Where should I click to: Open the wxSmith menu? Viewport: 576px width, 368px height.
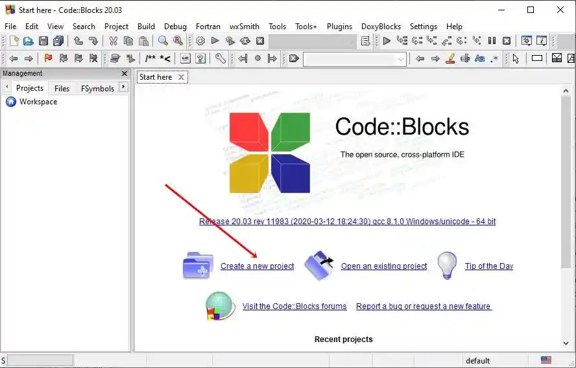click(x=245, y=27)
